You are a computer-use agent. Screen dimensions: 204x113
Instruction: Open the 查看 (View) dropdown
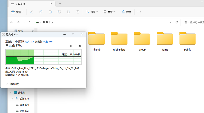[x=109, y=12]
